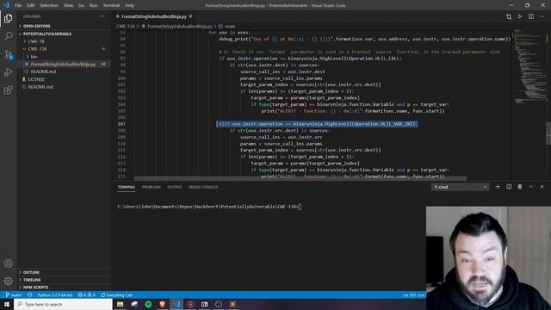Click the Python 3.7.9 64-bit interpreter selector

[x=54, y=294]
